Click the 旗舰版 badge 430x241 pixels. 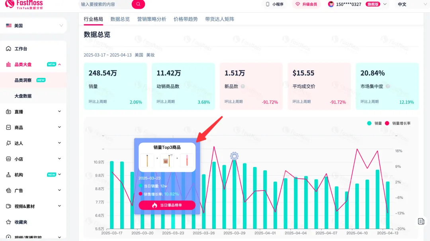[373, 4]
